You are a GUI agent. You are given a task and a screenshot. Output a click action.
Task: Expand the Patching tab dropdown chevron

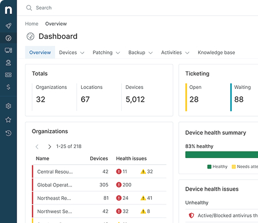118,53
